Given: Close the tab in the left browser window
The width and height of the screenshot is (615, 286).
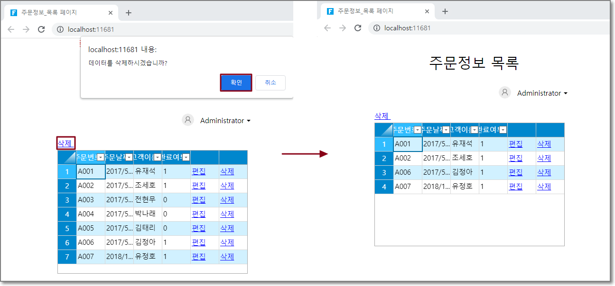Looking at the screenshot, I should pos(111,13).
